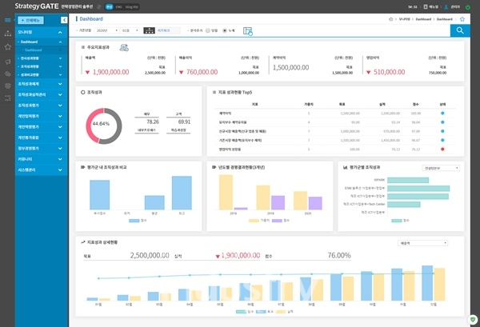Switch language to ENG
The width and height of the screenshot is (480, 327).
[x=118, y=6]
